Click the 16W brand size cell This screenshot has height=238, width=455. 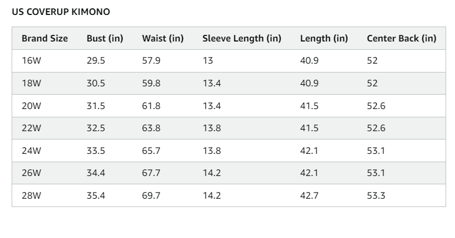click(31, 61)
